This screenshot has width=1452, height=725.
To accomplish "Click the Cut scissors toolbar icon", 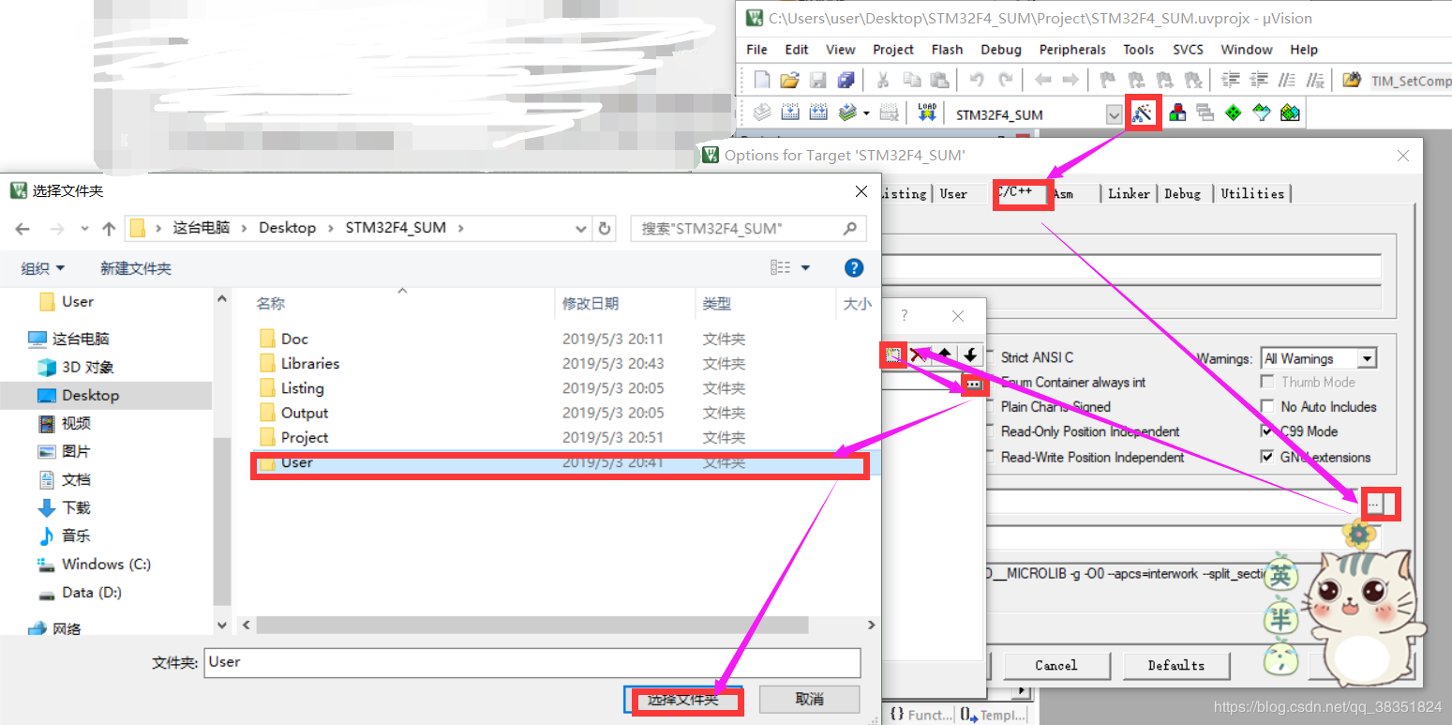I will 882,80.
